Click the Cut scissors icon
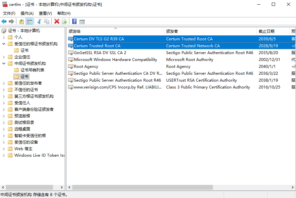Screen dimensions: 296x198 coord(39,22)
